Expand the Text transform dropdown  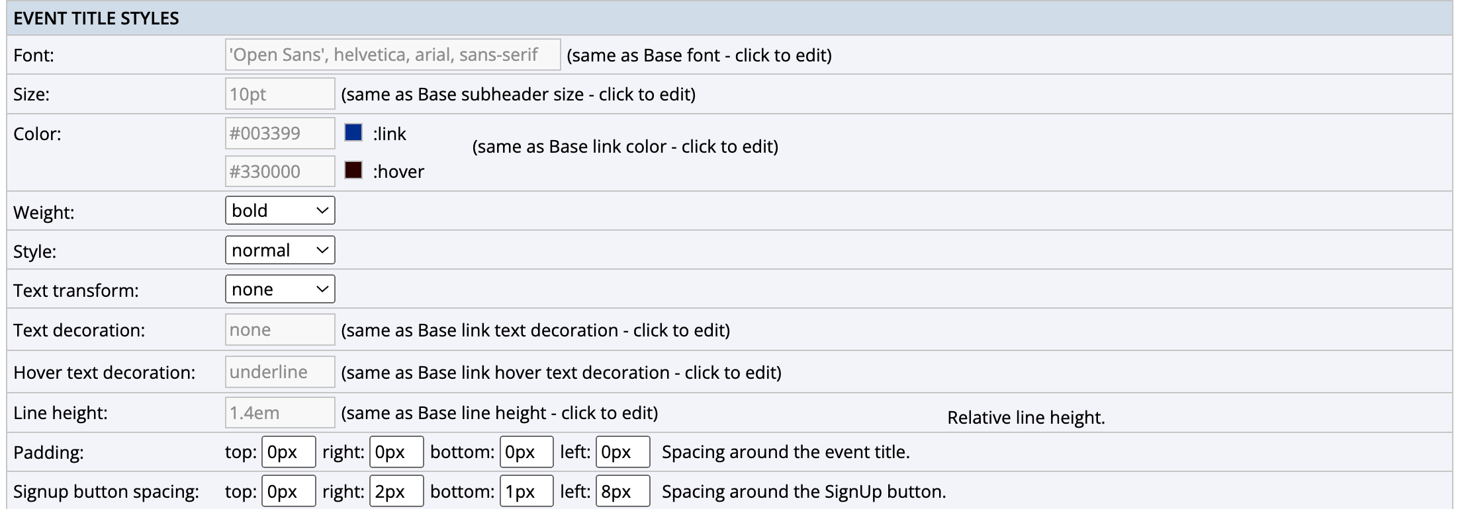pos(280,290)
